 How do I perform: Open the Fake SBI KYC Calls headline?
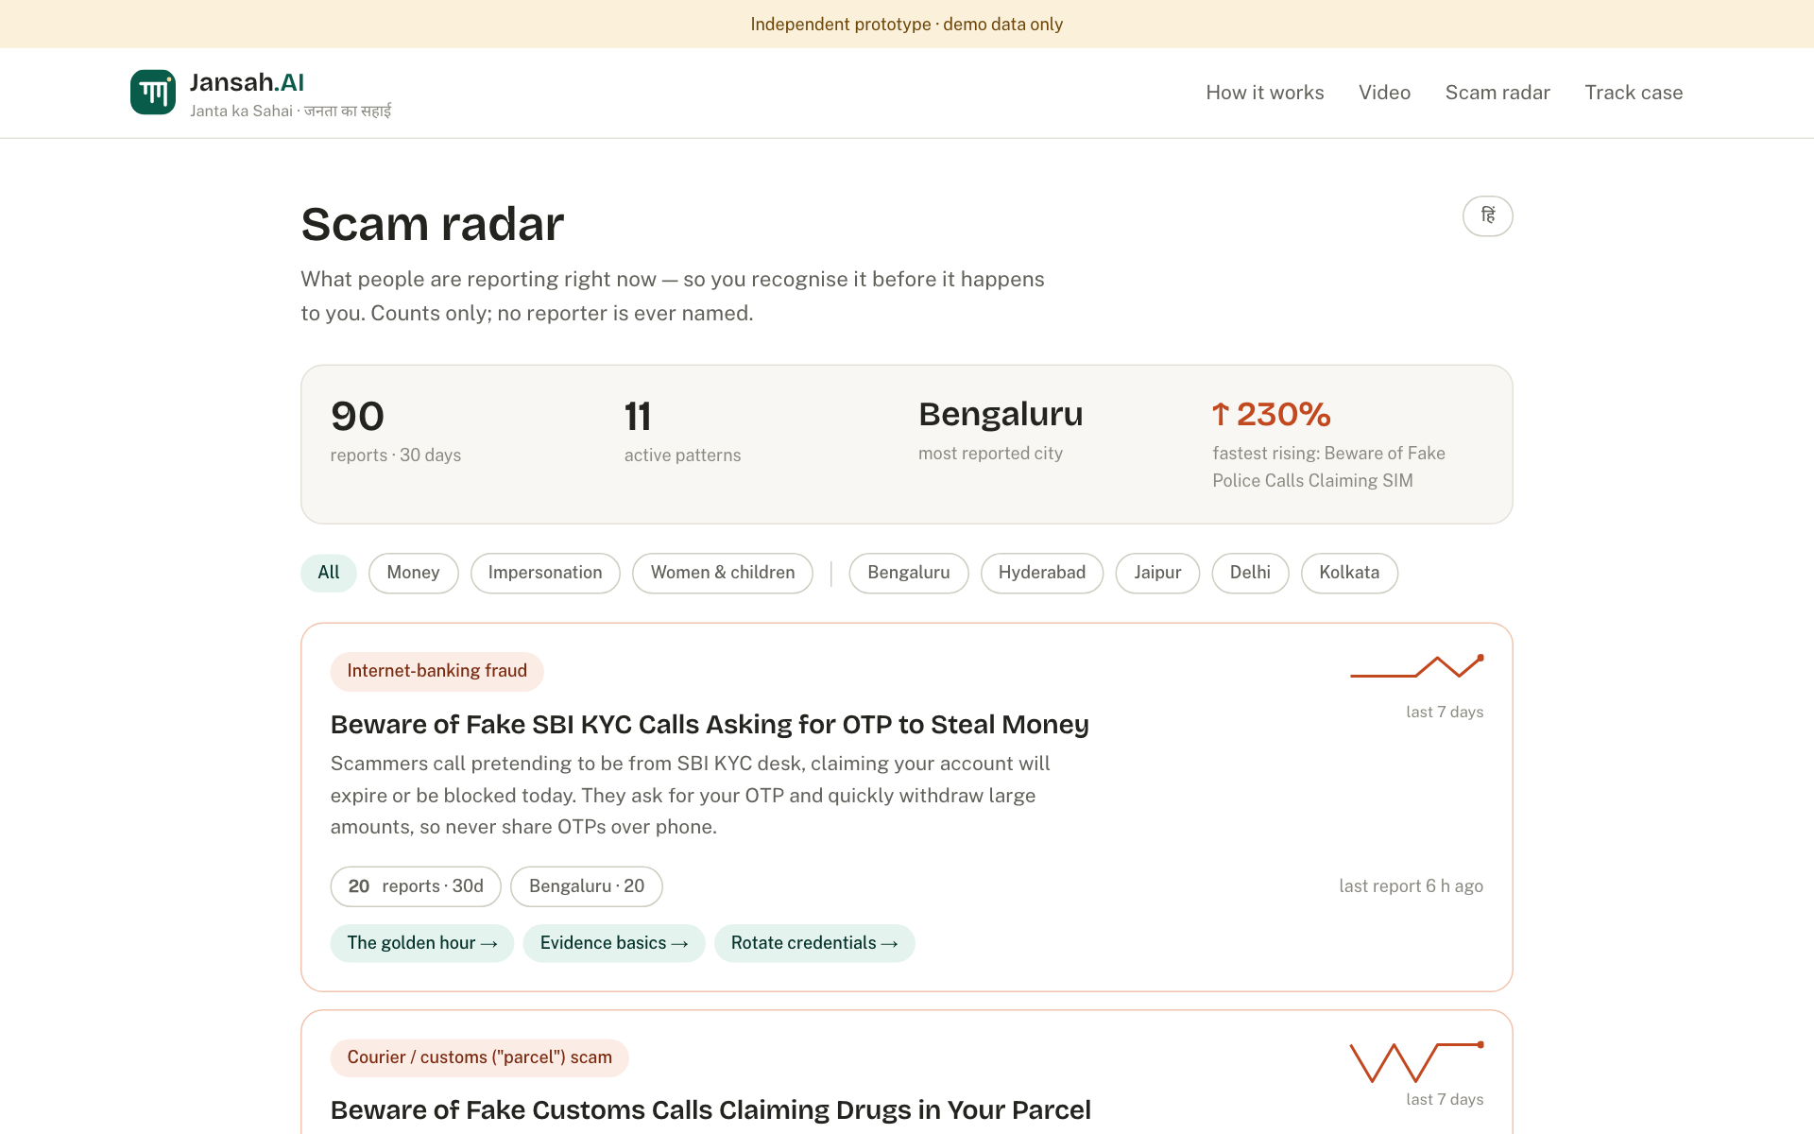point(710,725)
